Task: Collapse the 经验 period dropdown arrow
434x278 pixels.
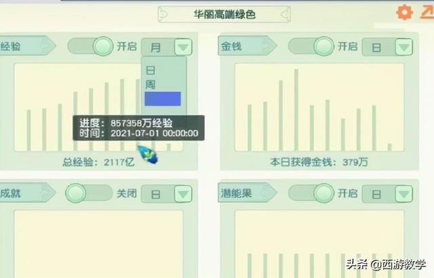Action: pos(183,47)
